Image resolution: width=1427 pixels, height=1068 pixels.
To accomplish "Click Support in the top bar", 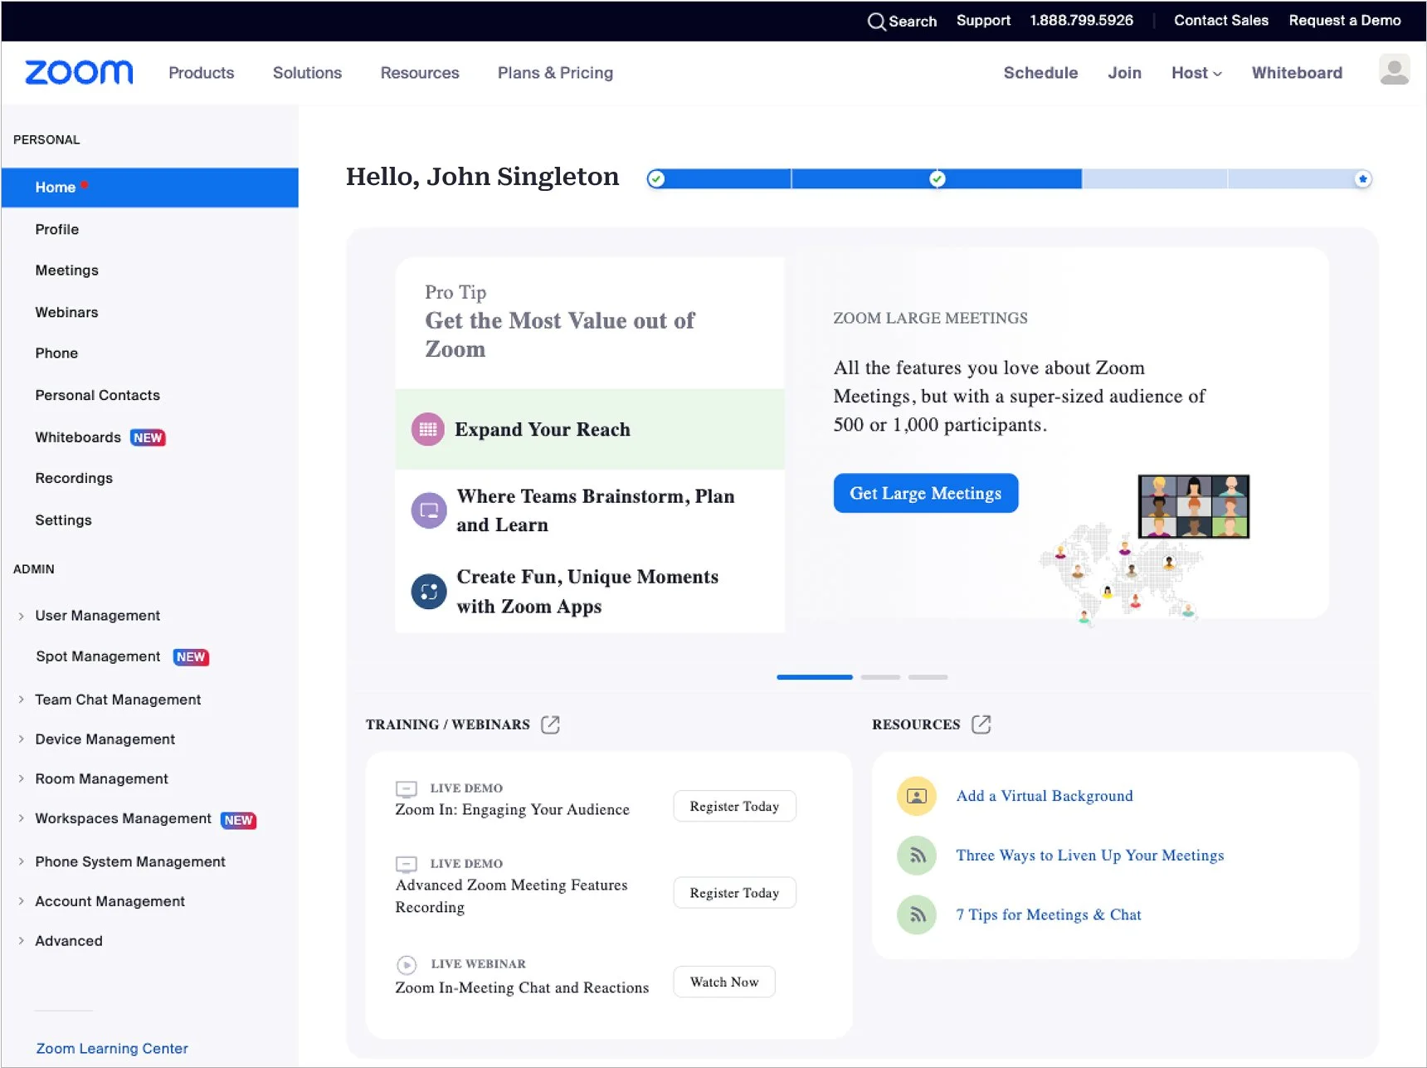I will 983,21.
